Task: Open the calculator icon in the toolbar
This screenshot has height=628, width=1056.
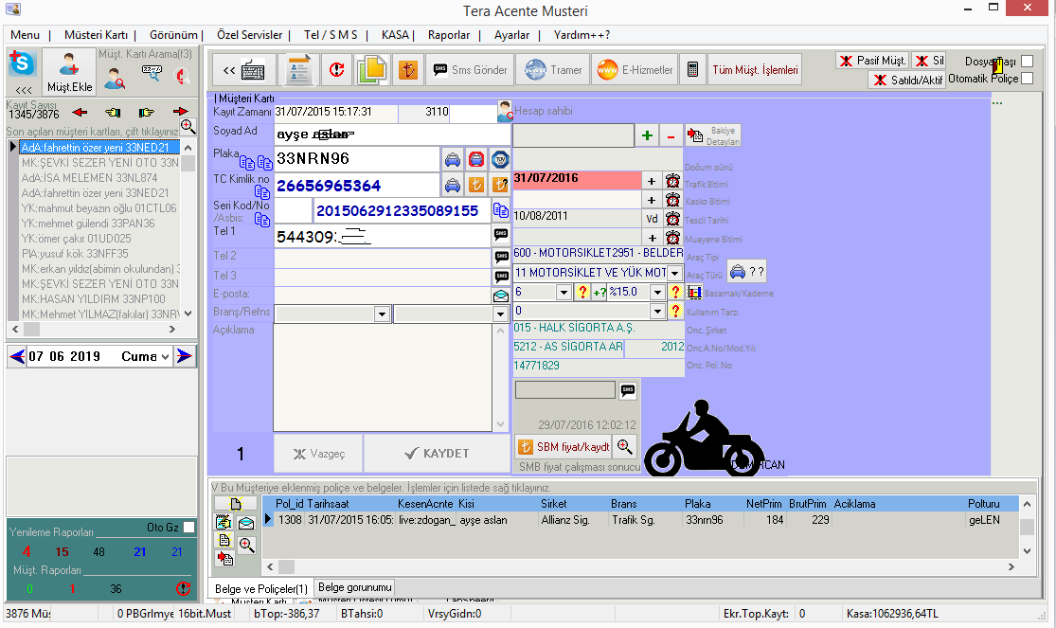Action: [x=693, y=70]
